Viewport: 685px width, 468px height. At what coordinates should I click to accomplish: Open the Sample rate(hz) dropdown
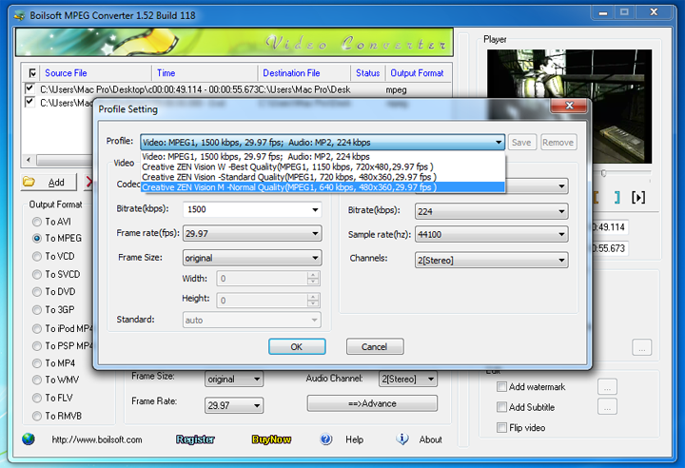(x=561, y=234)
